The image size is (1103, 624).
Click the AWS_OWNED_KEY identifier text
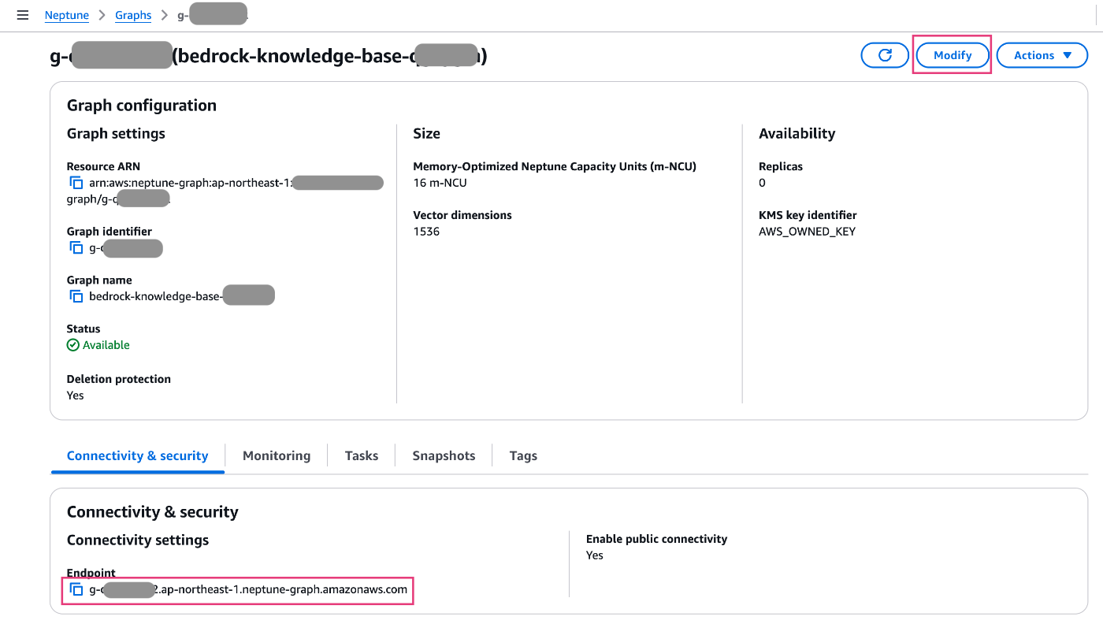point(807,232)
